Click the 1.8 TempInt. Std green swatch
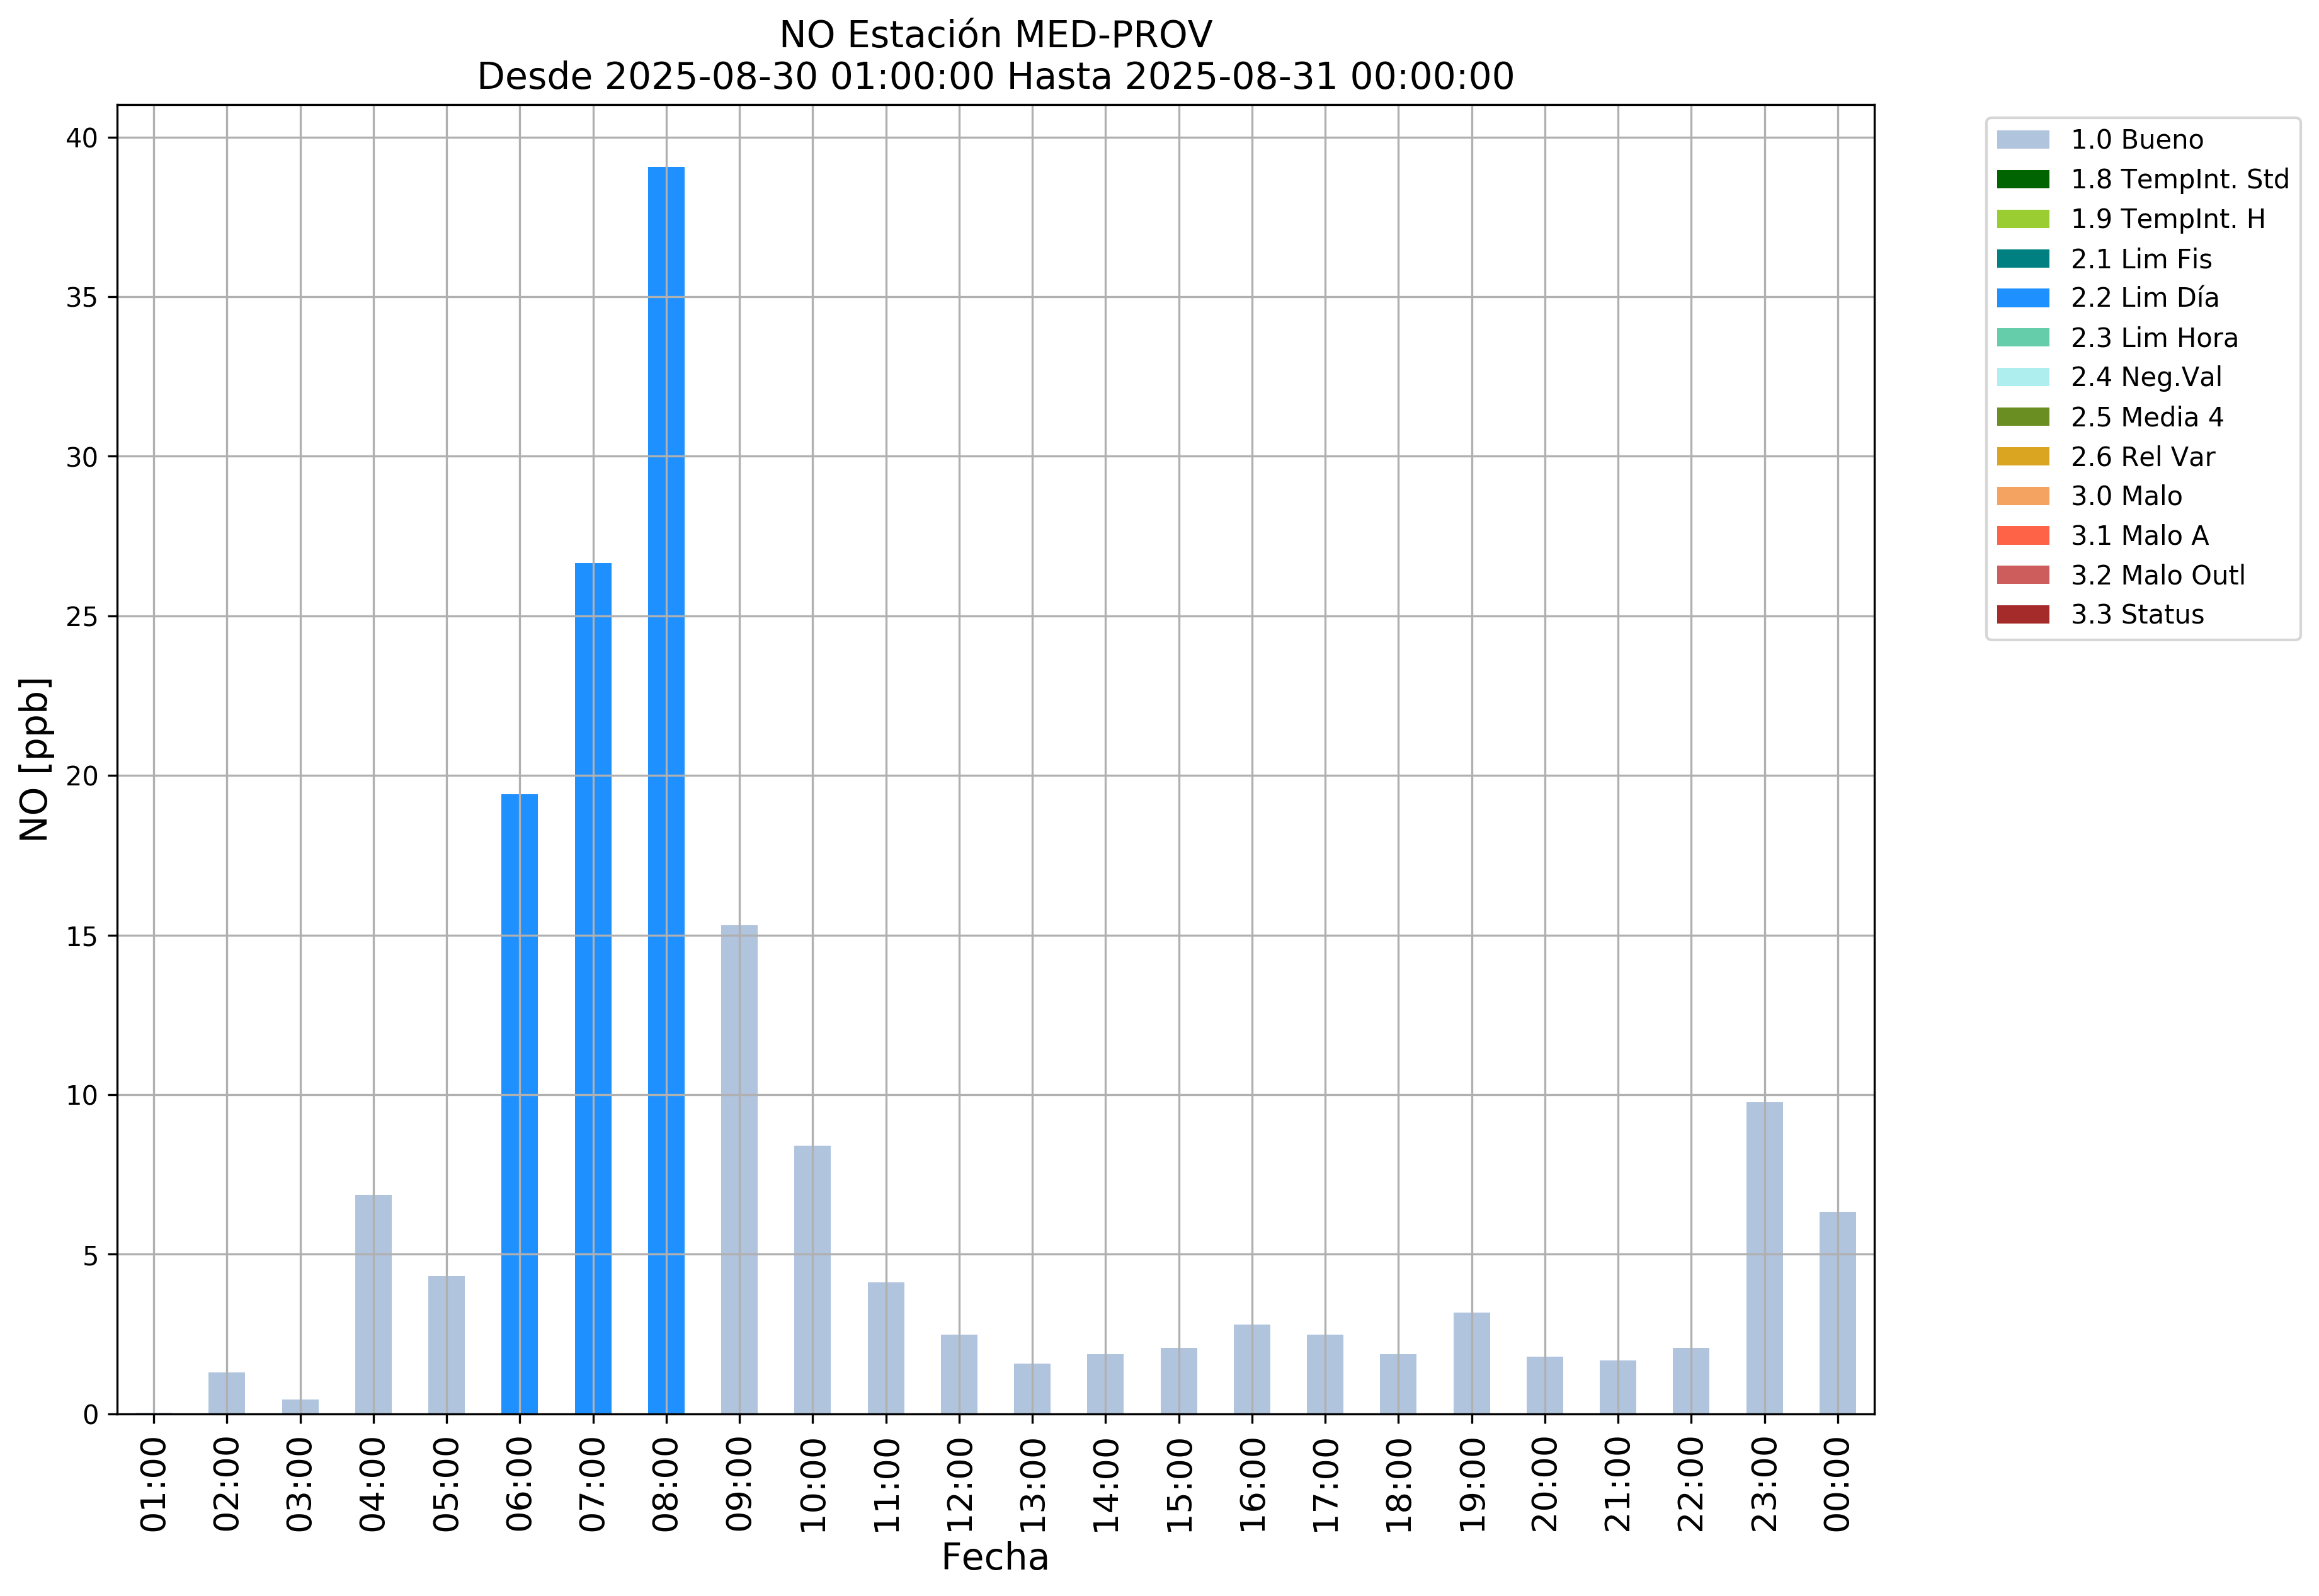This screenshot has height=1596, width=2319. [x=2022, y=180]
